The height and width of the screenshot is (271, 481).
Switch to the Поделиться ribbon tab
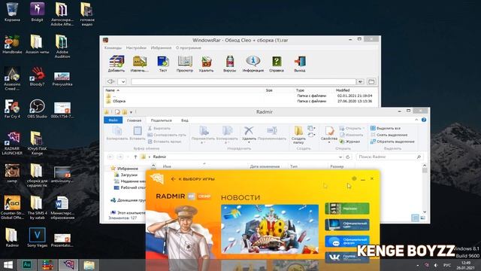pos(162,120)
